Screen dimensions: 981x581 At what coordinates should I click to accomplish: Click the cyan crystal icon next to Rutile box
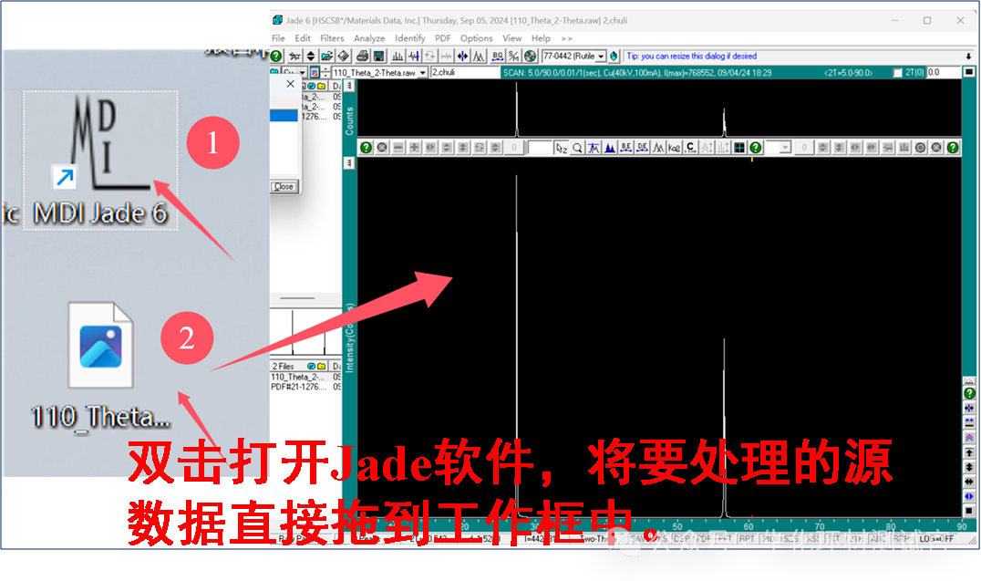coord(614,57)
